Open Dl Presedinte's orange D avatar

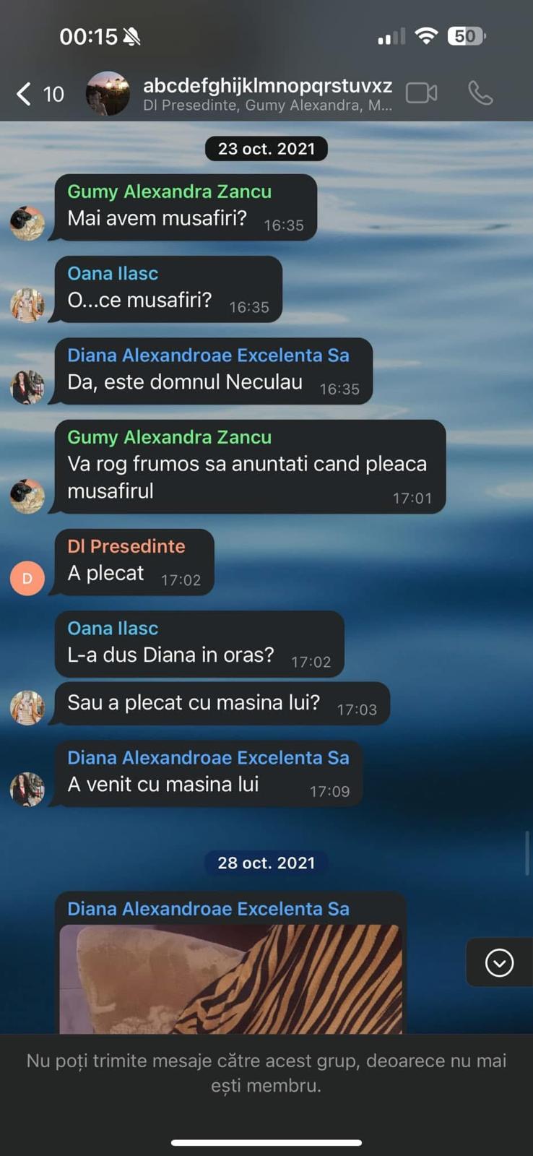pyautogui.click(x=27, y=578)
